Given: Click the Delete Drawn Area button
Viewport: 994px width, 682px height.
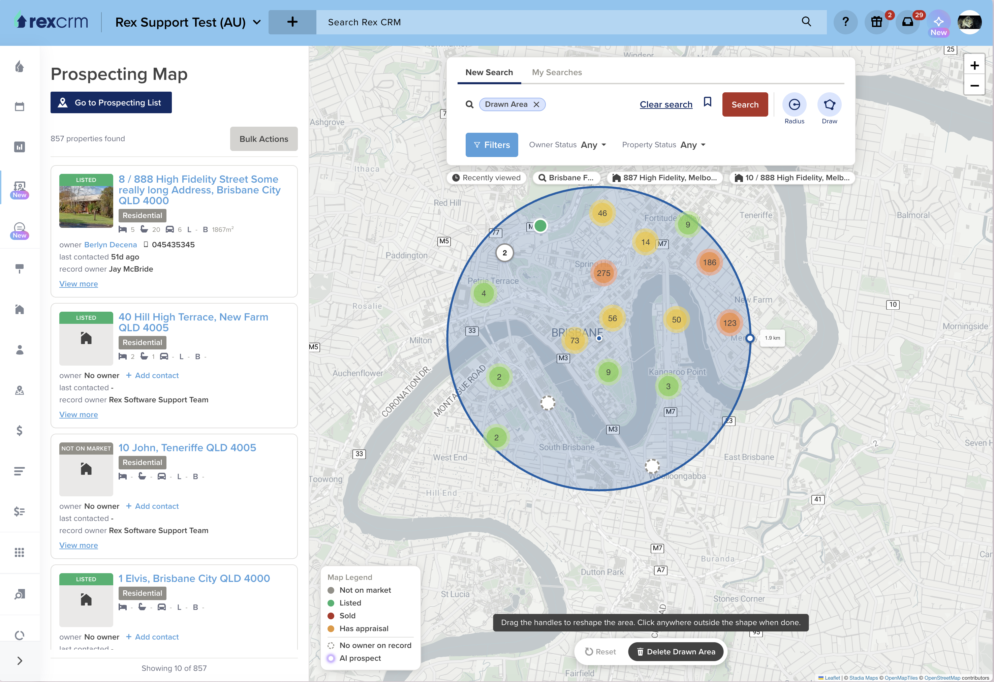Looking at the screenshot, I should coord(676,652).
